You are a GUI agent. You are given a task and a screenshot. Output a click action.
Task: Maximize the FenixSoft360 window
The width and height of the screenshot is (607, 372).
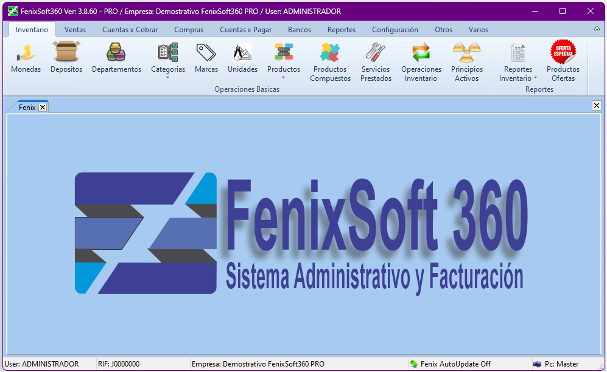(x=563, y=11)
